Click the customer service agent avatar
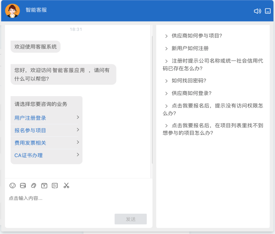The width and height of the screenshot is (275, 234). point(12,11)
